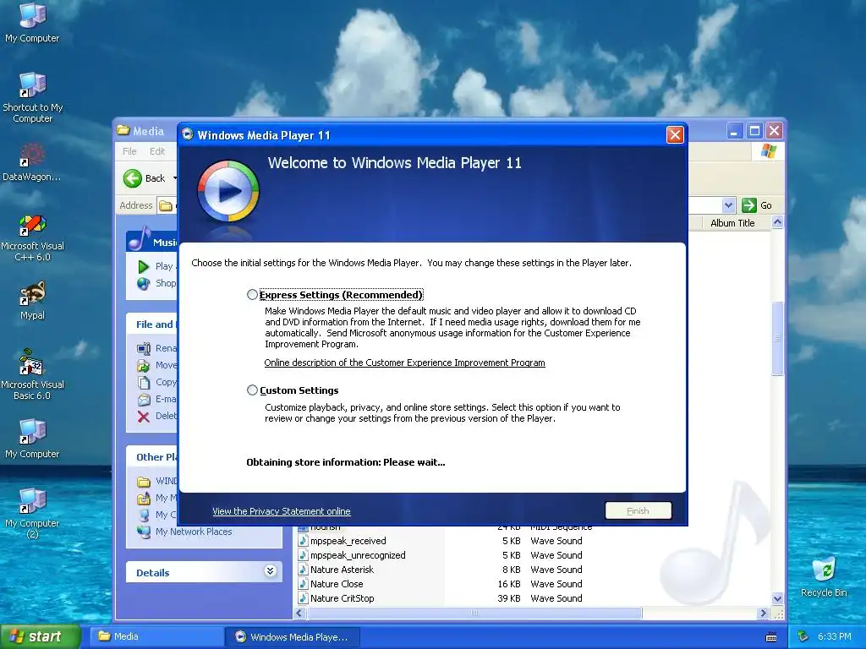This screenshot has width=866, height=649.
Task: Open Edit menu in Media window
Action: click(x=157, y=151)
